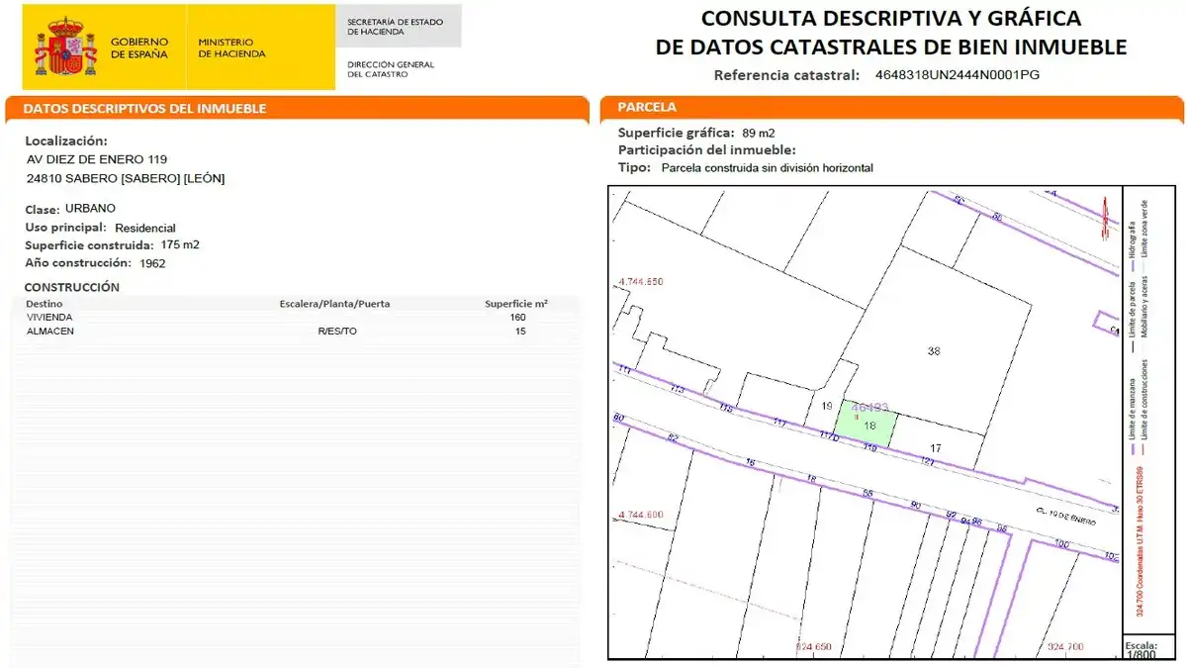Click street number 82 on map
The image size is (1187, 668).
click(x=674, y=437)
